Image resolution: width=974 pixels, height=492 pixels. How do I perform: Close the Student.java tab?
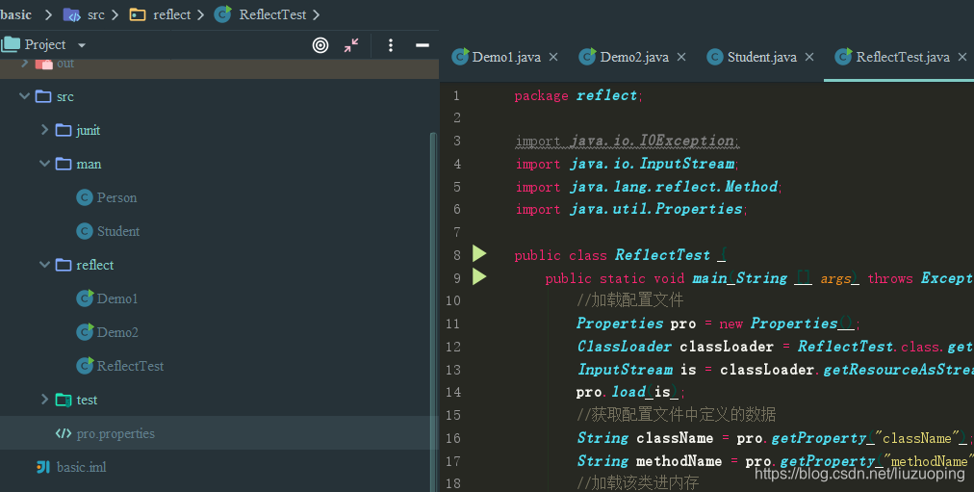[x=809, y=57]
